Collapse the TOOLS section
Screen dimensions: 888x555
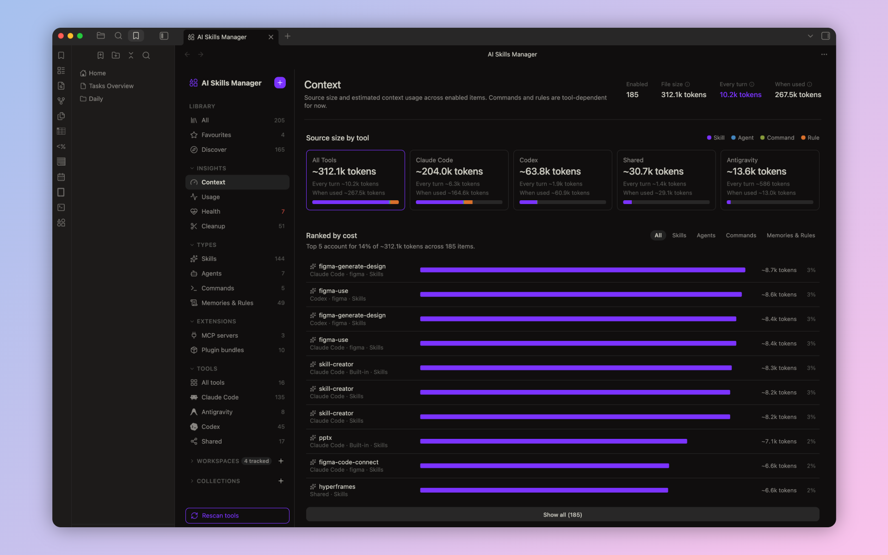pyautogui.click(x=203, y=369)
